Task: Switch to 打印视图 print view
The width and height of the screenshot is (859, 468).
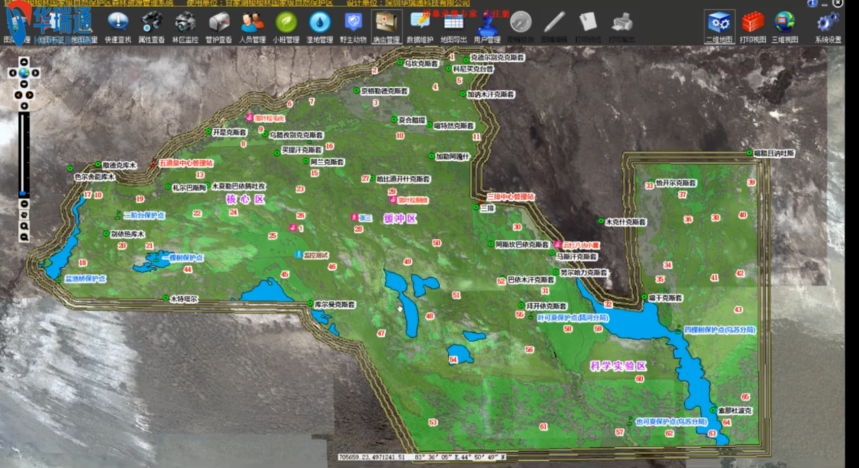Action: pyautogui.click(x=752, y=24)
